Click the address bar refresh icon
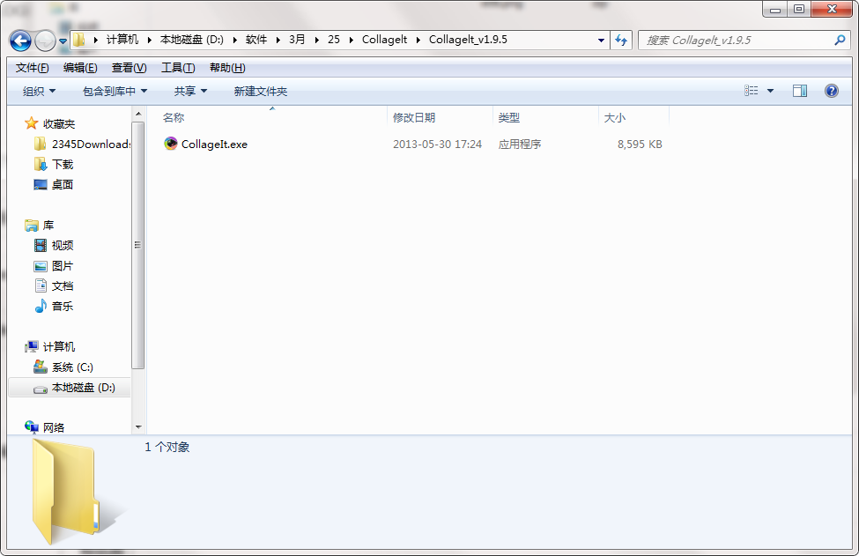 (621, 40)
